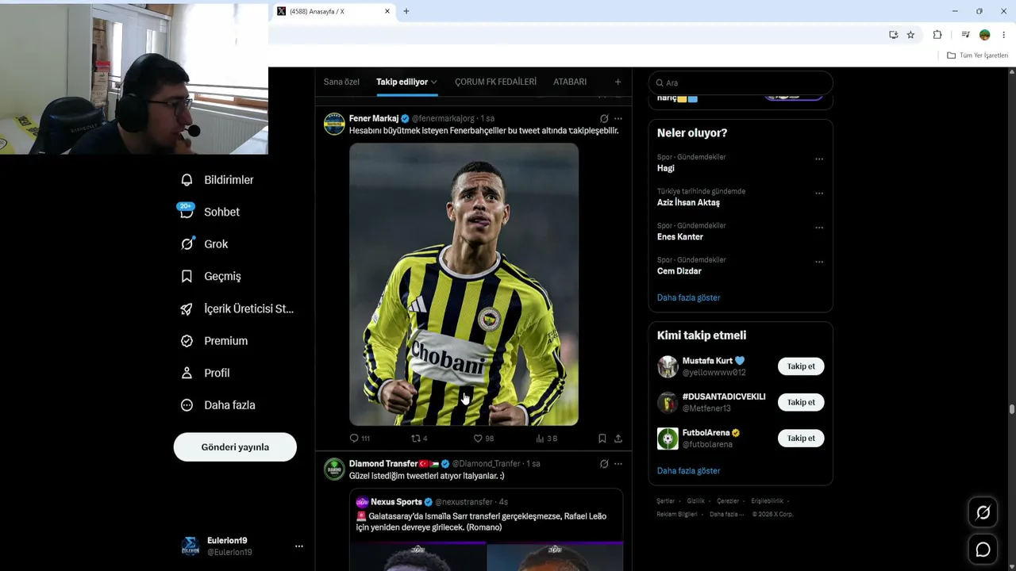Open Tüm Yer İşaretleri bookmarks folder

click(x=978, y=56)
